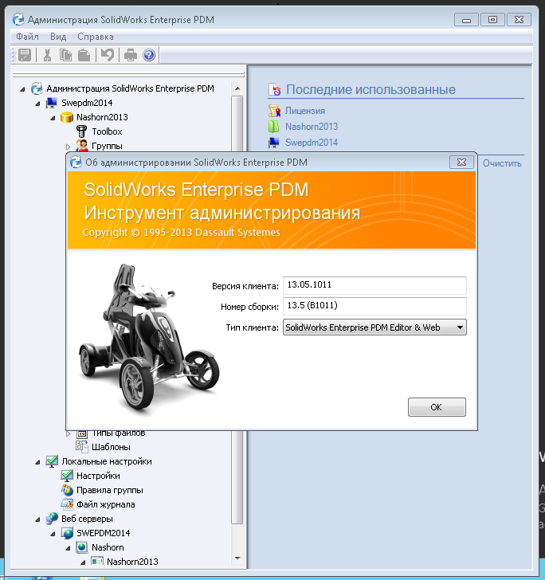Click the Save toolbar icon
Screen dimensions: 545x580
(x=25, y=55)
